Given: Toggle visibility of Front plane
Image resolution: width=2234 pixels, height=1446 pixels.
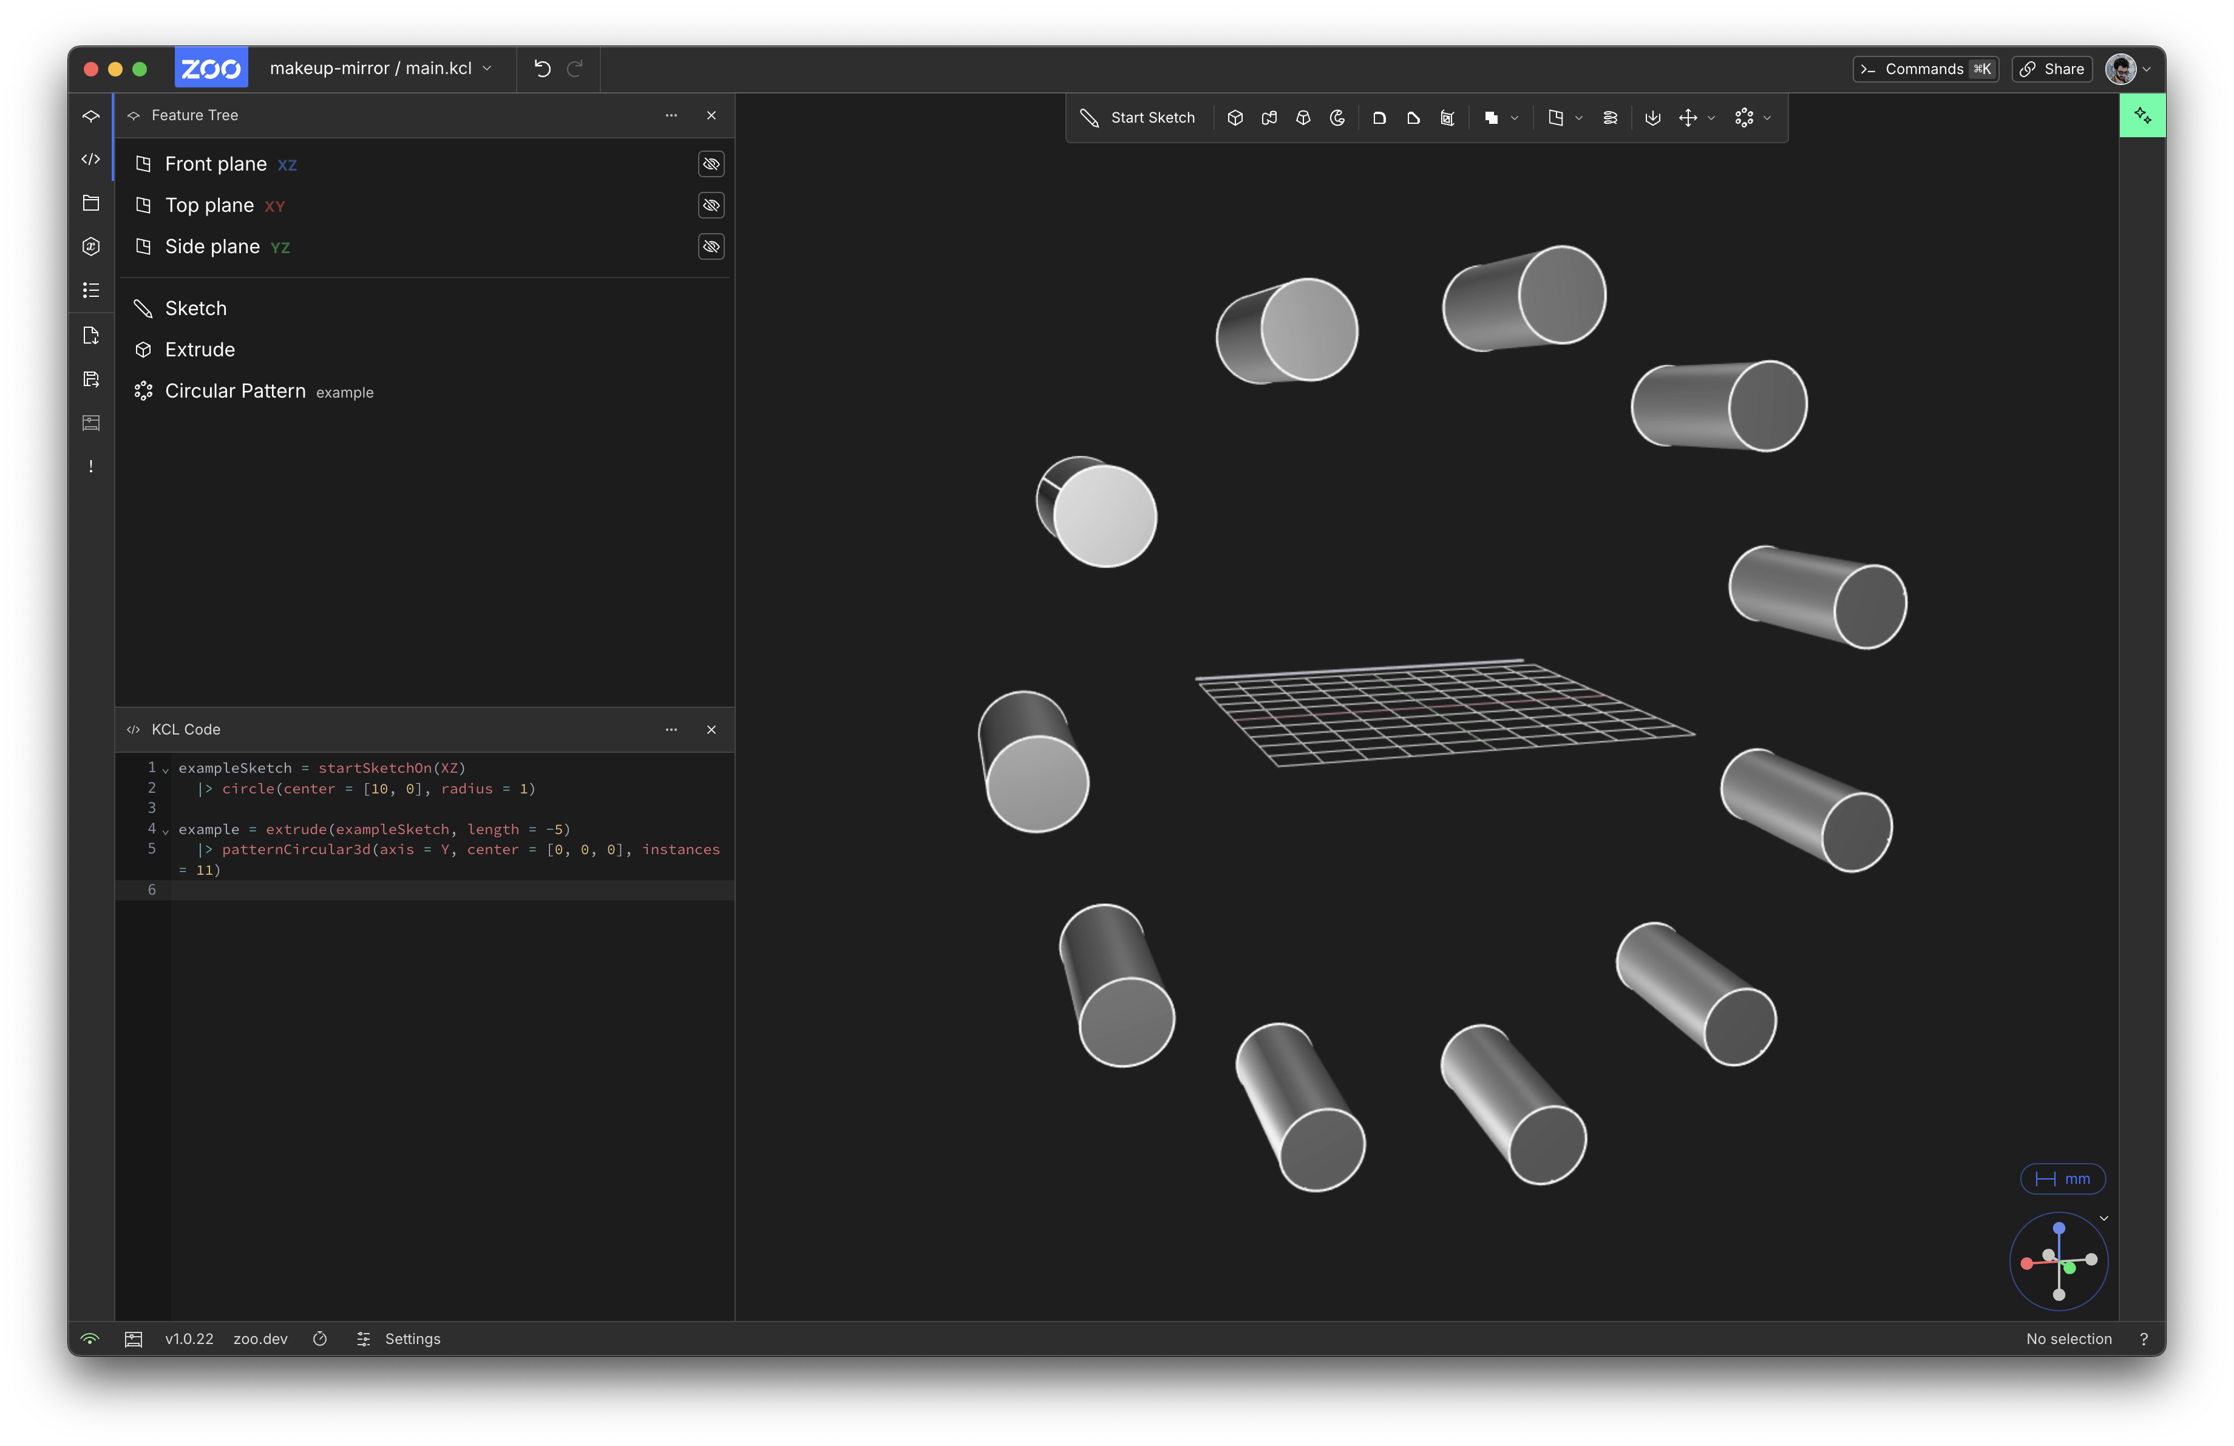Looking at the screenshot, I should click(710, 165).
